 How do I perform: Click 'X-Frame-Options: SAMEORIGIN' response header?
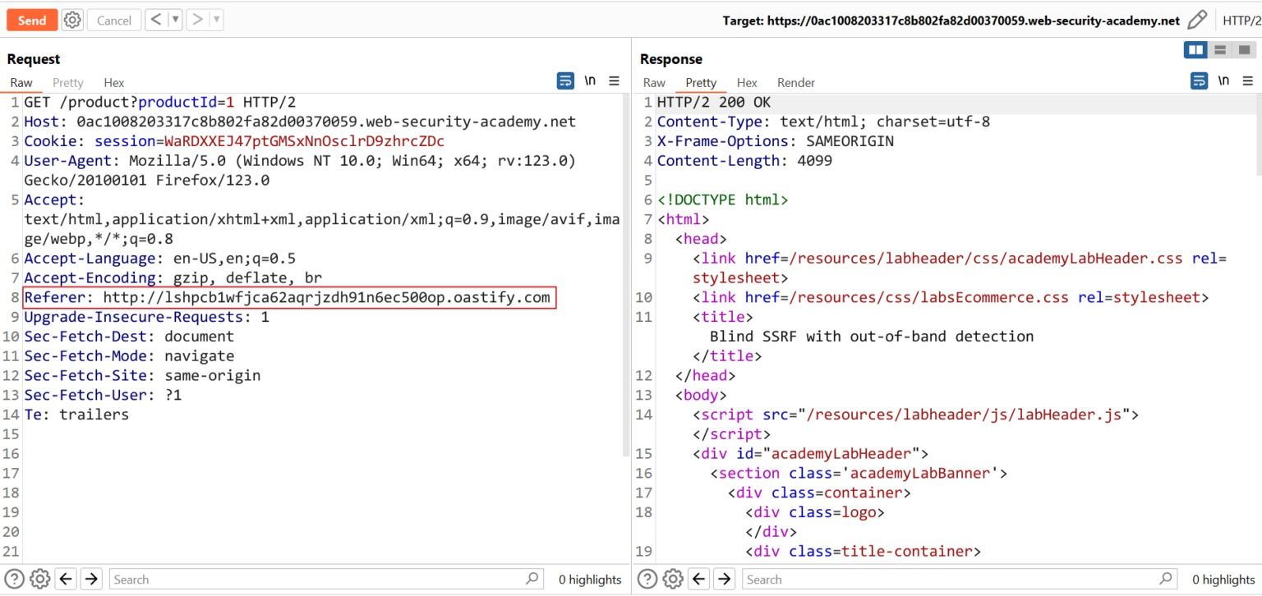[x=776, y=141]
